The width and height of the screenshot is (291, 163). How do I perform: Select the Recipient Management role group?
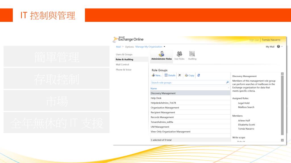190,112
